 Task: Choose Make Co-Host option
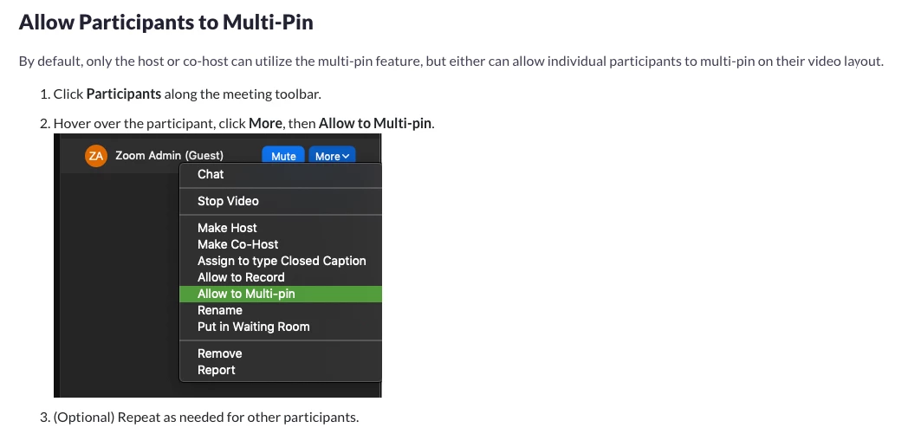[281, 244]
